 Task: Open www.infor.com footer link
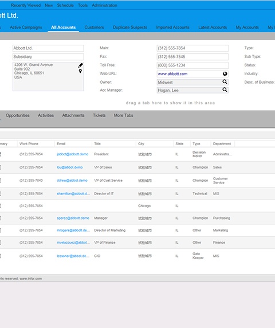tap(30, 279)
